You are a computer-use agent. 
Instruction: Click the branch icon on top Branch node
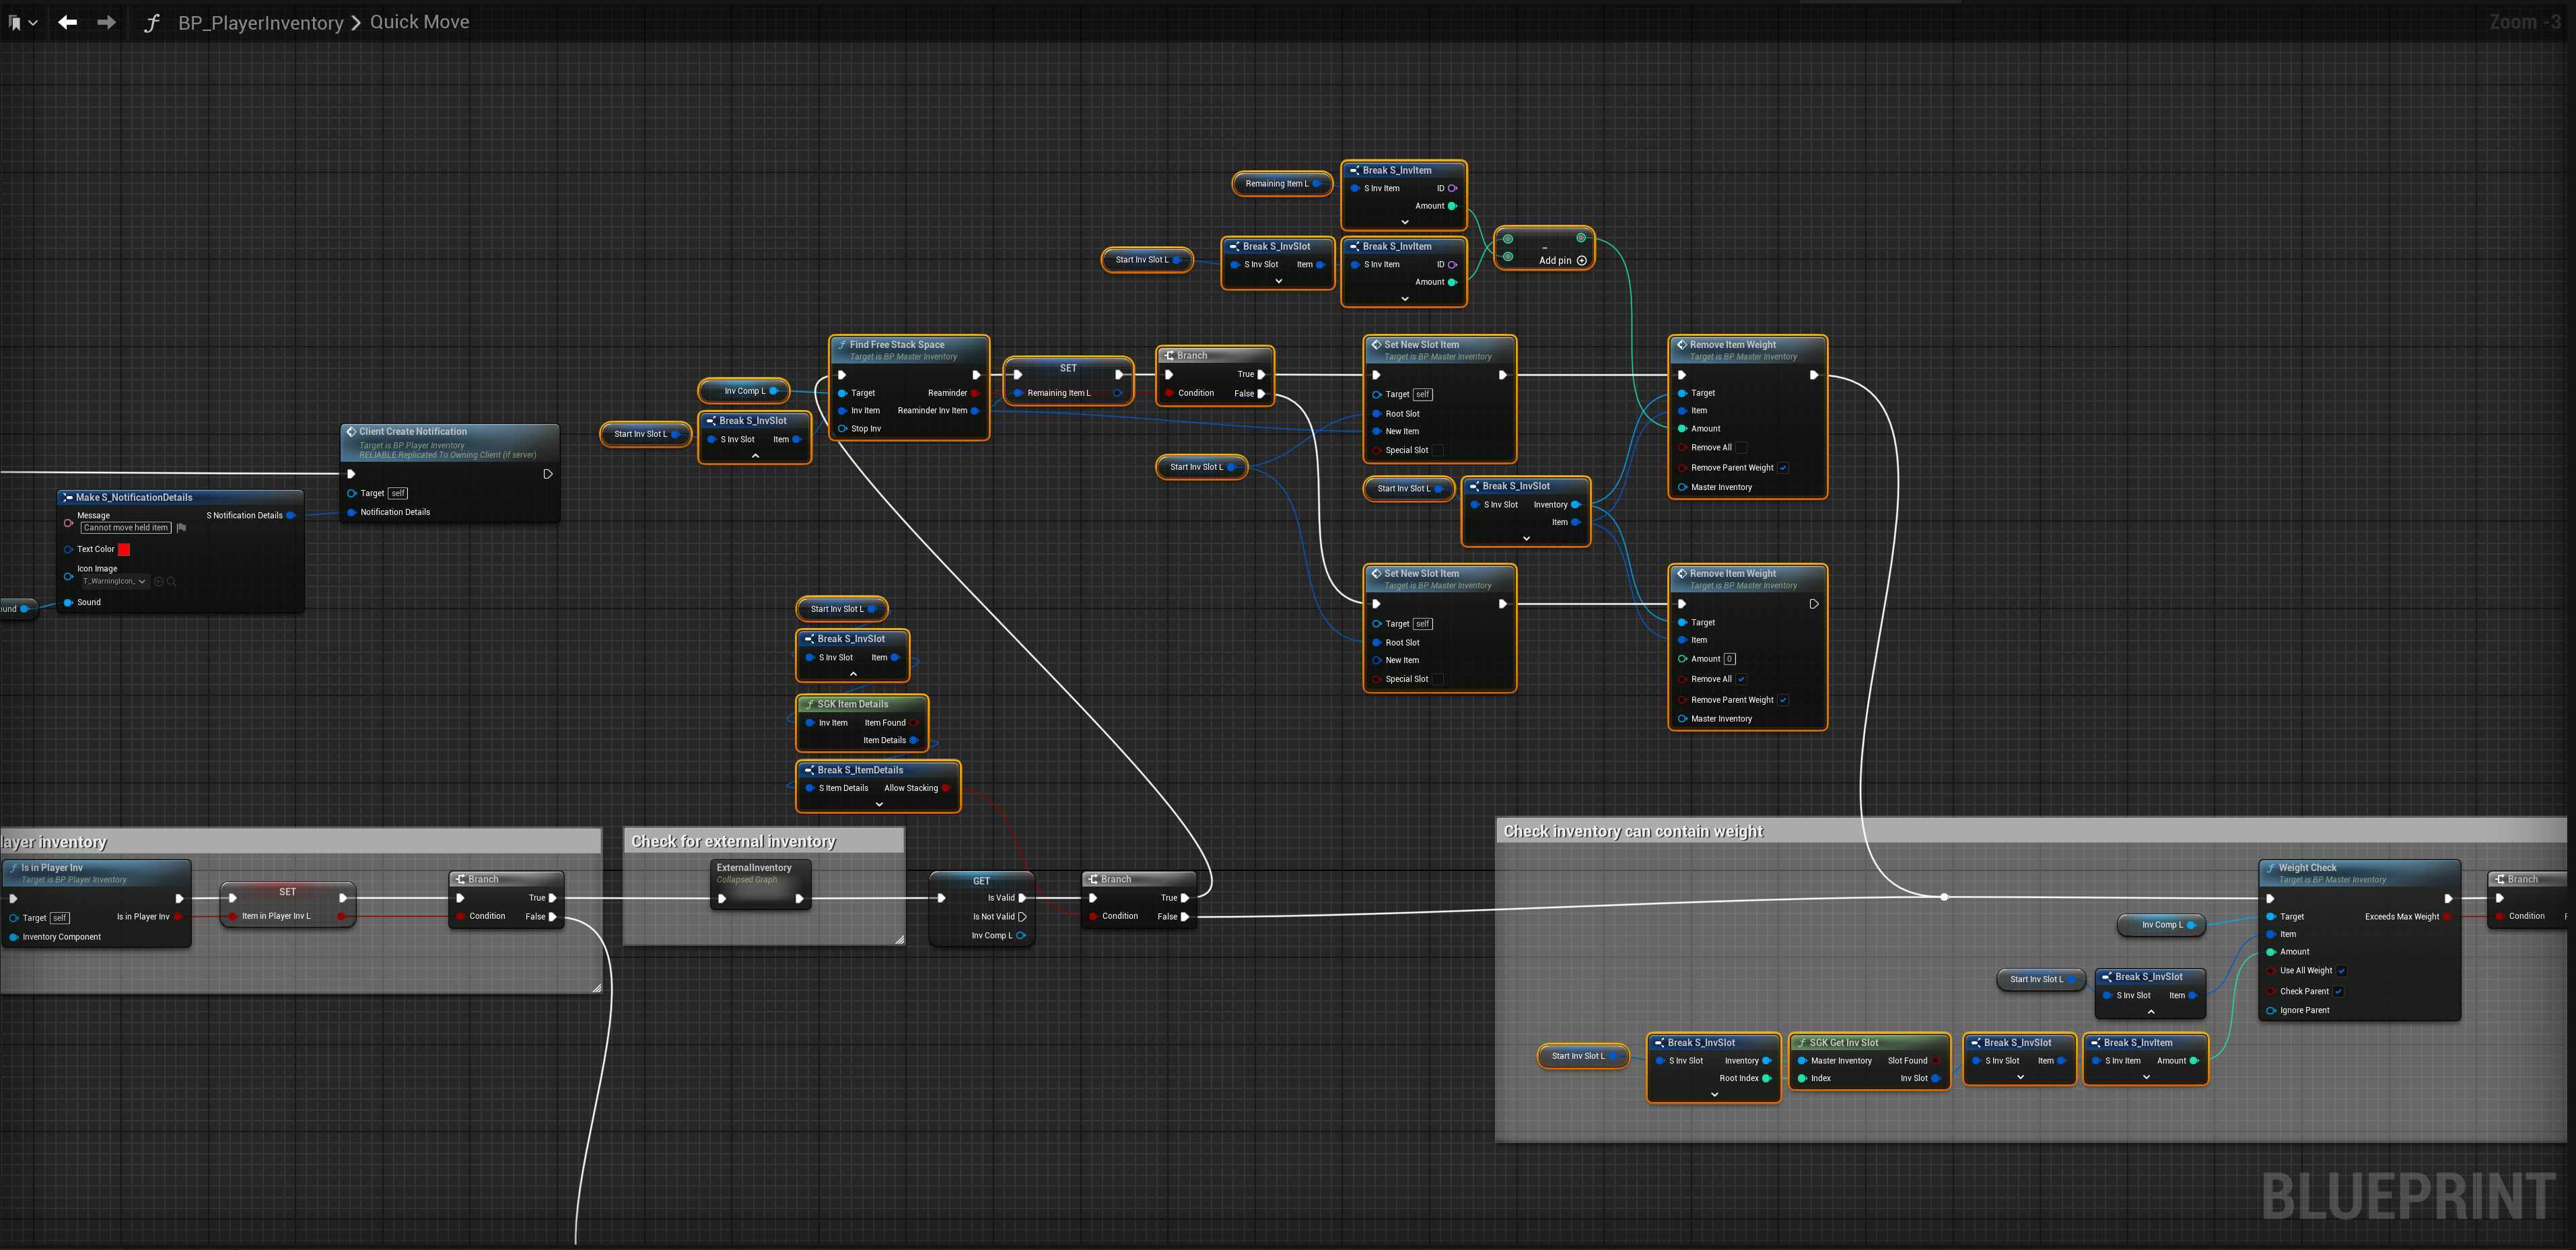[x=1168, y=355]
